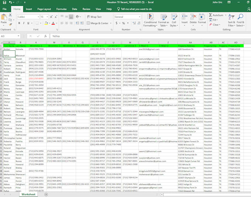Switch to the Page Layout tab
Viewport: 251px width, 197px height.
tap(44, 9)
